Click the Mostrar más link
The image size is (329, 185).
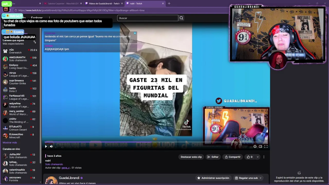[x=10, y=143]
